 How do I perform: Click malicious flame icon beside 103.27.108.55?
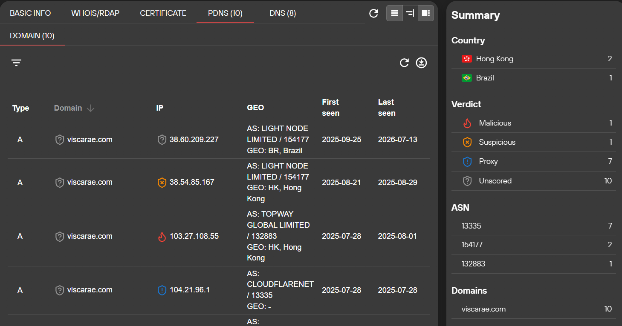coord(162,237)
